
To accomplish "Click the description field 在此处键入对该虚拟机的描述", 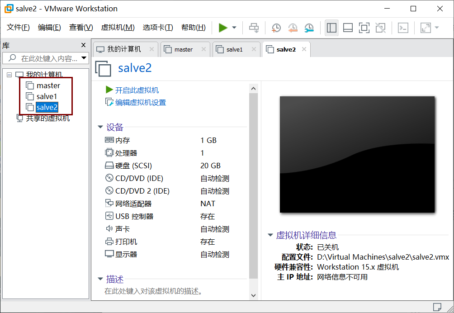I will pos(153,291).
